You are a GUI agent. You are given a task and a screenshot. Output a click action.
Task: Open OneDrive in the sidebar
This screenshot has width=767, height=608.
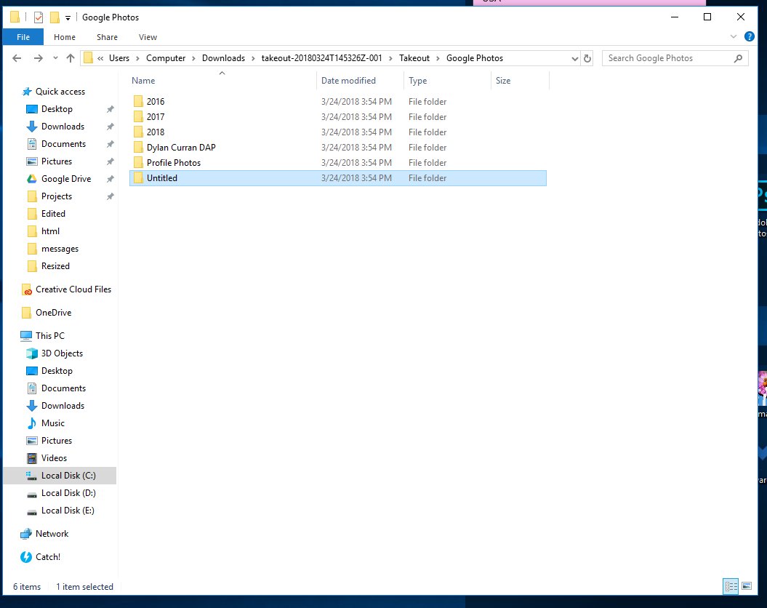click(53, 313)
